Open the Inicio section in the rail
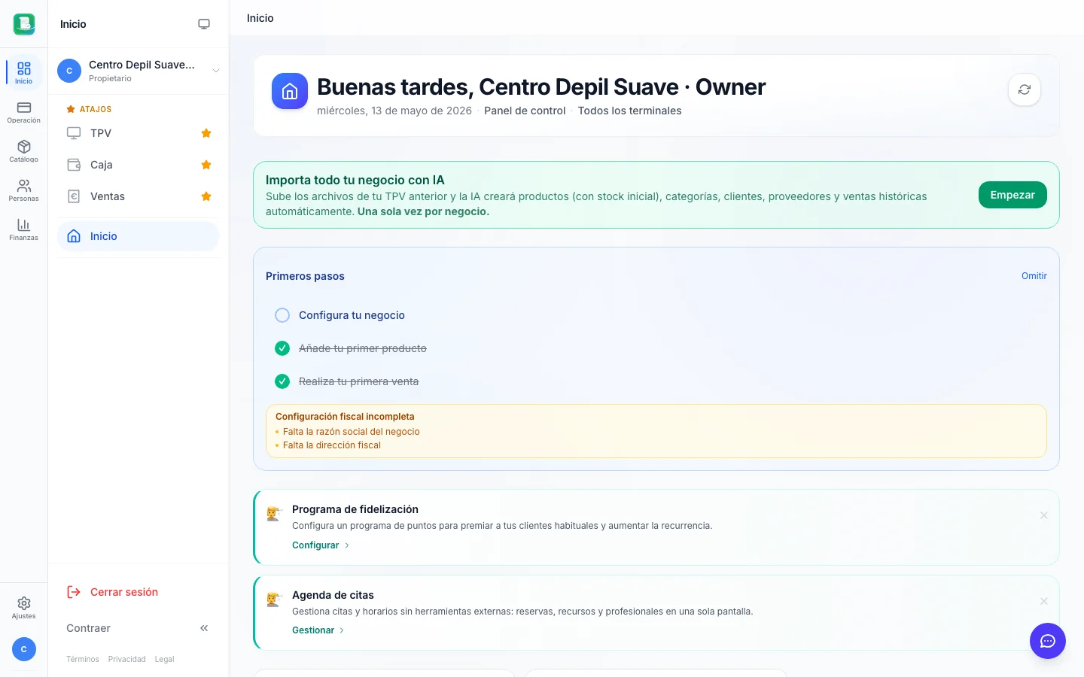This screenshot has width=1084, height=677. (x=24, y=72)
